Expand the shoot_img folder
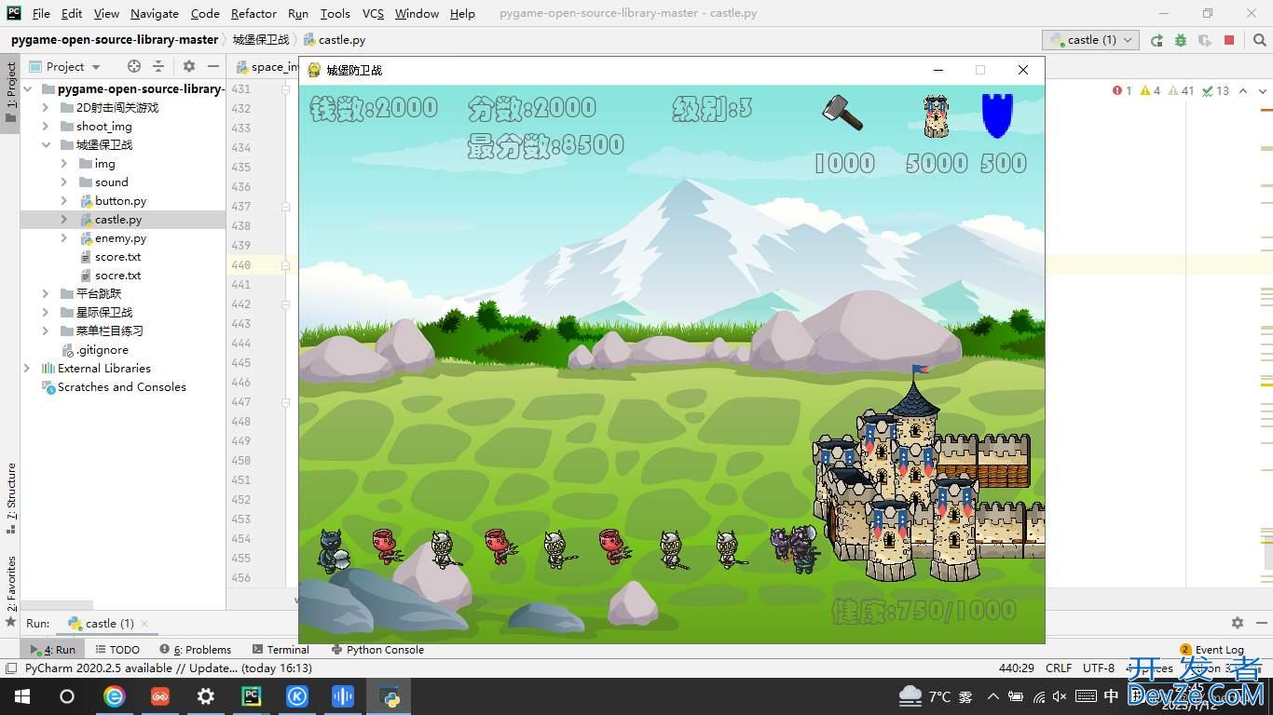The width and height of the screenshot is (1273, 715). coord(45,127)
